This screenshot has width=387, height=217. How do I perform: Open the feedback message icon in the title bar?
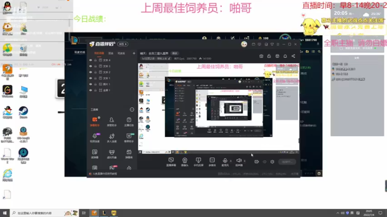tap(259, 44)
